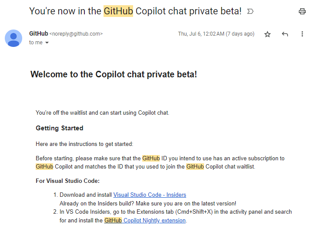Click the importance marker beside the subject
311x225 pixels.
click(x=250, y=11)
